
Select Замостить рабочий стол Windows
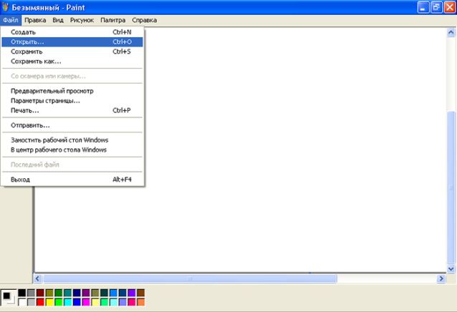tap(72, 140)
